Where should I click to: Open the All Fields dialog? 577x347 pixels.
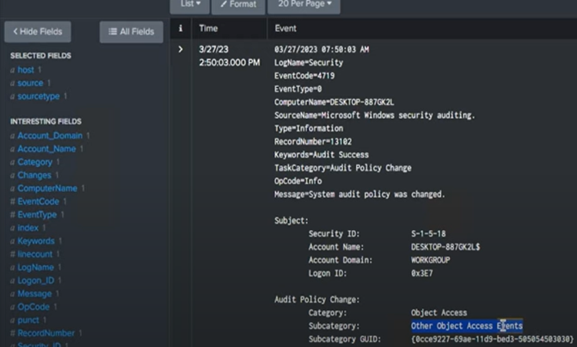coord(132,32)
